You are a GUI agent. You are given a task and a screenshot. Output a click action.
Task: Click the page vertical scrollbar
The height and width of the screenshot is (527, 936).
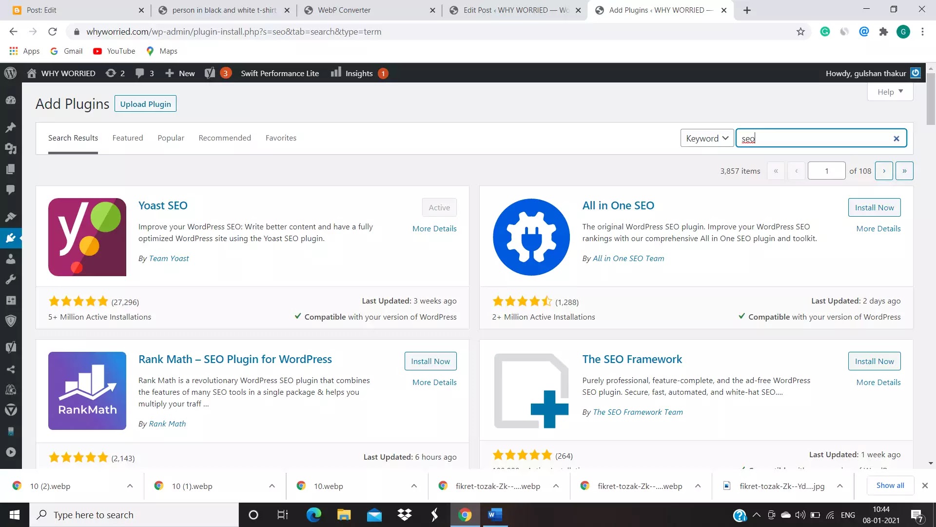pyautogui.click(x=931, y=99)
